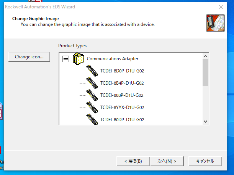Click the Change icon... button
This screenshot has height=175, width=234.
[29, 57]
